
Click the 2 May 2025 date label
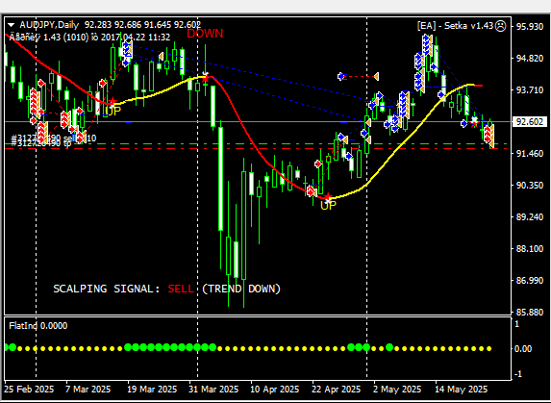click(x=397, y=390)
